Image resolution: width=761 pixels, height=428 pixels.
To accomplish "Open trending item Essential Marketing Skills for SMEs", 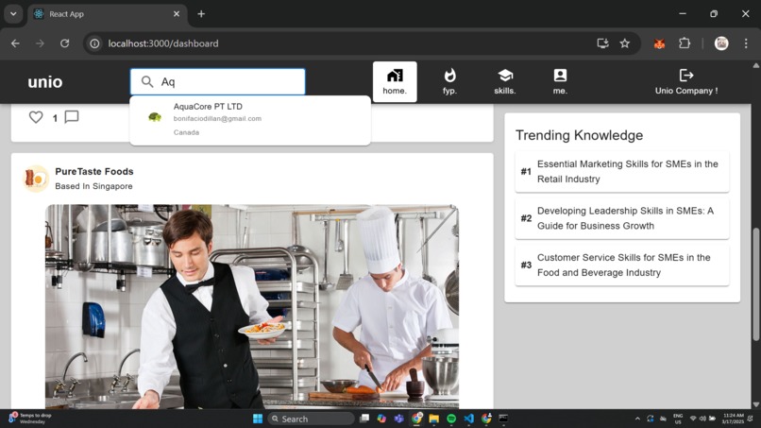I will pyautogui.click(x=622, y=172).
